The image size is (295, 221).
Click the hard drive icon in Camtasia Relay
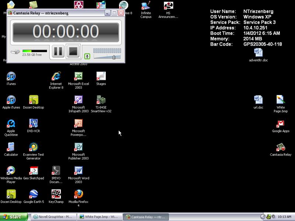pyautogui.click(x=15, y=52)
